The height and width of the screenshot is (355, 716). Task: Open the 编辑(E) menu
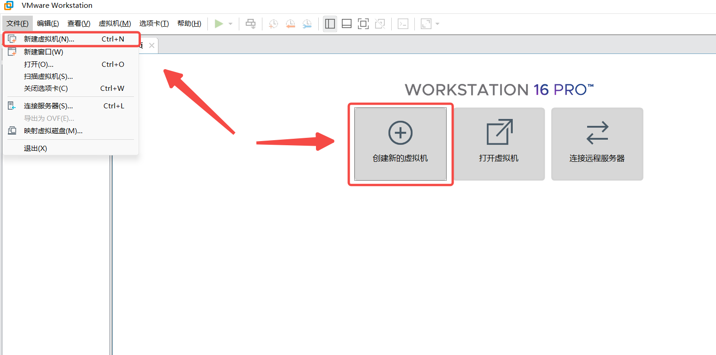point(48,24)
